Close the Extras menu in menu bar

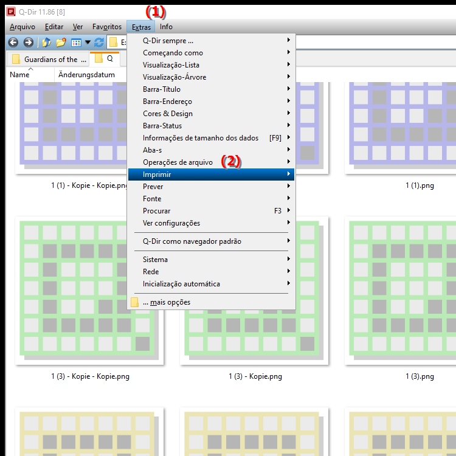coord(141,27)
